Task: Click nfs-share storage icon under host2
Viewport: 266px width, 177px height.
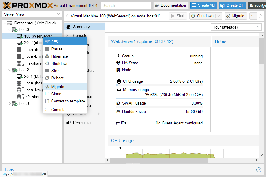Action: pos(21,97)
